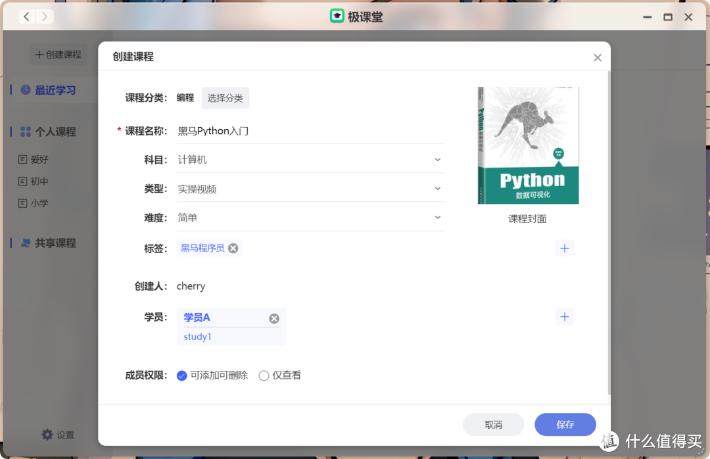The height and width of the screenshot is (459, 710).
Task: Click the 保存 button to save the course
Action: (x=565, y=424)
